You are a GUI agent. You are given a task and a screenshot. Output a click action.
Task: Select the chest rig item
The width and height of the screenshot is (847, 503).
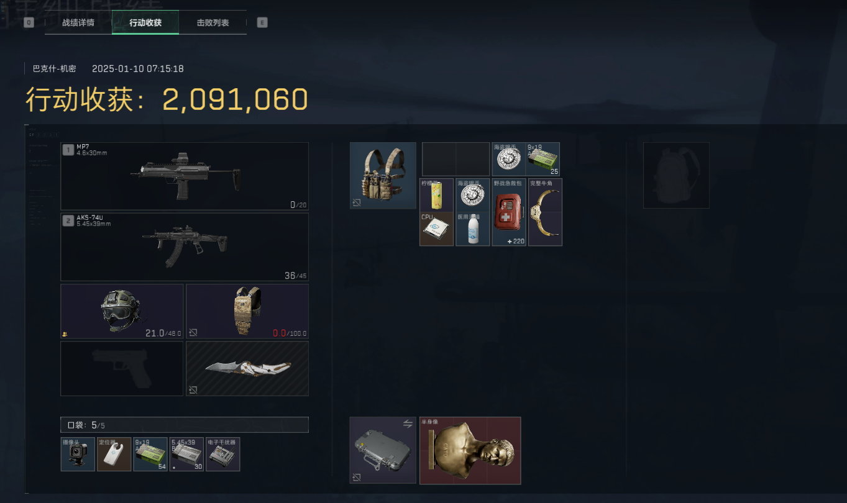[383, 176]
